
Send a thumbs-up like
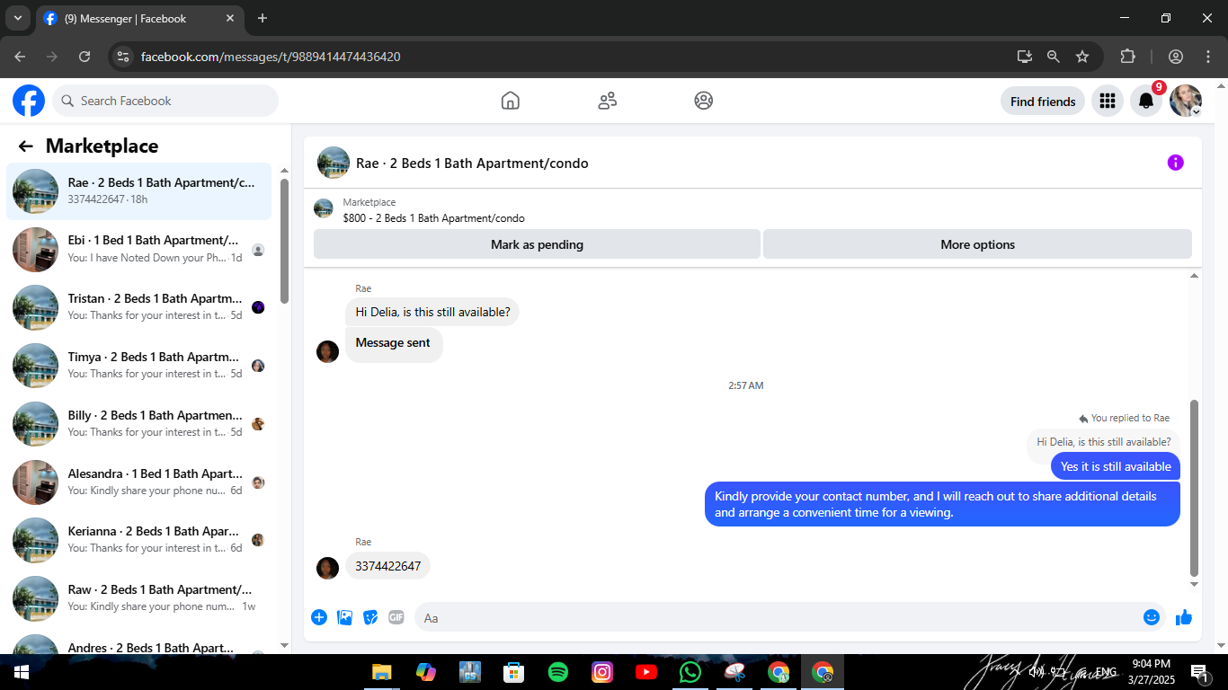click(x=1184, y=617)
